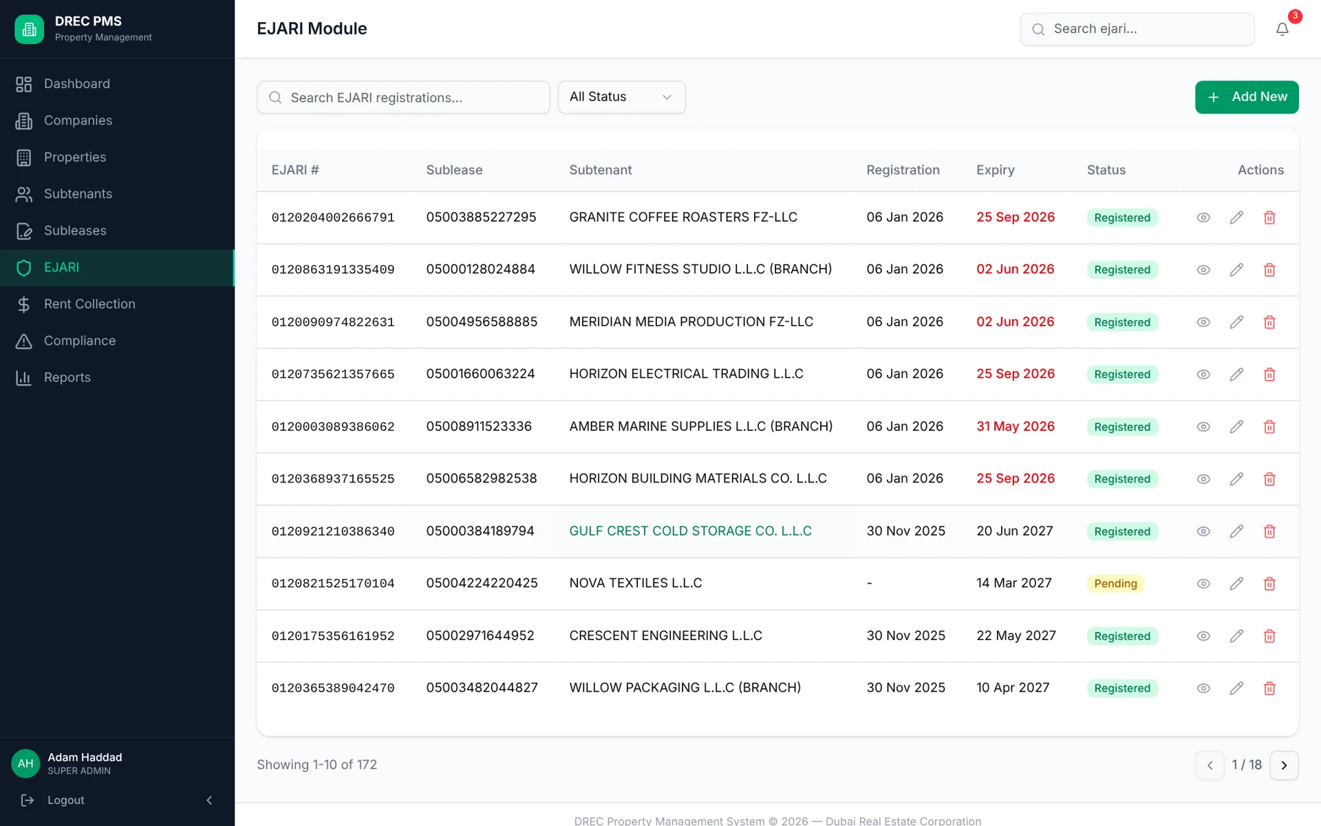Edit the GULF CREST COLD STORAGE registration
Viewport: 1321px width, 826px height.
click(1236, 531)
